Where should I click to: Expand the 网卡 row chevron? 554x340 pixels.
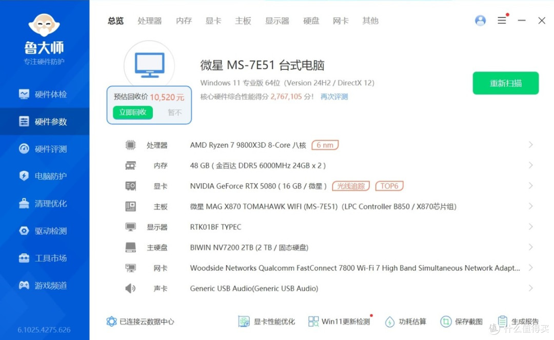pyautogui.click(x=530, y=268)
